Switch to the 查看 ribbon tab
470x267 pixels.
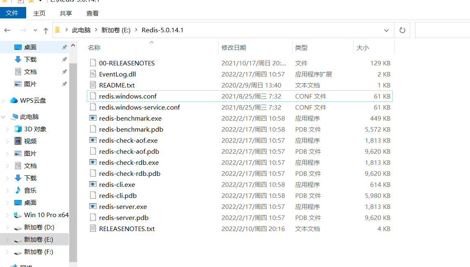pos(93,13)
